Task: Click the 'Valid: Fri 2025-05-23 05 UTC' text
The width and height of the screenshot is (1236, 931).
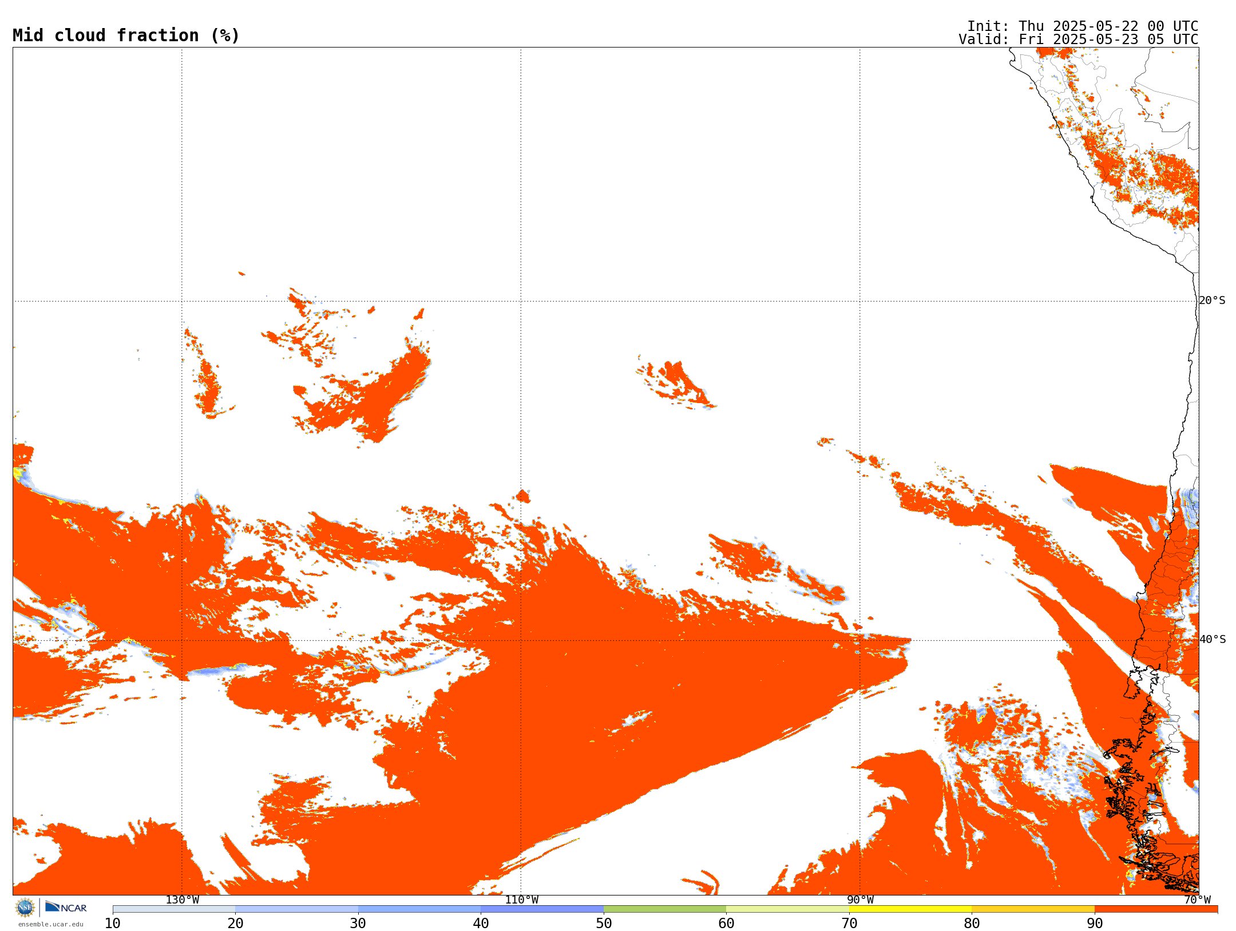Action: [x=1079, y=40]
